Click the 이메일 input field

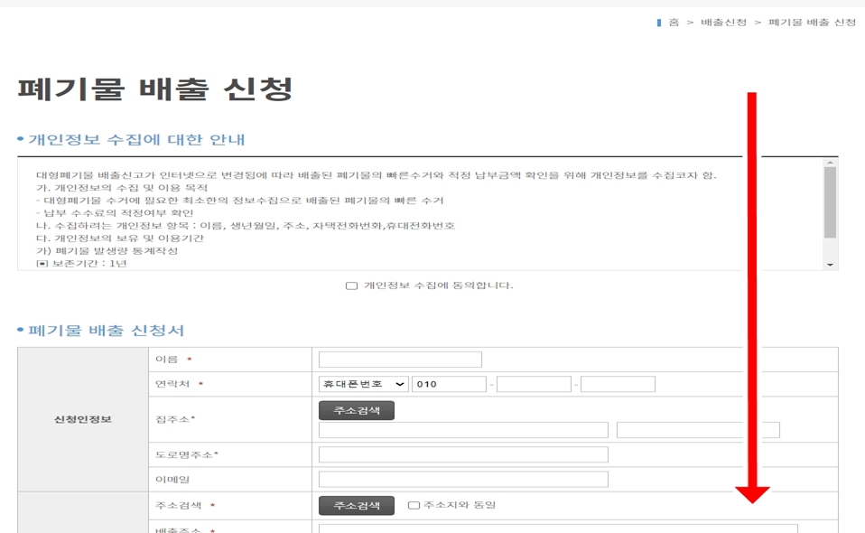click(463, 479)
